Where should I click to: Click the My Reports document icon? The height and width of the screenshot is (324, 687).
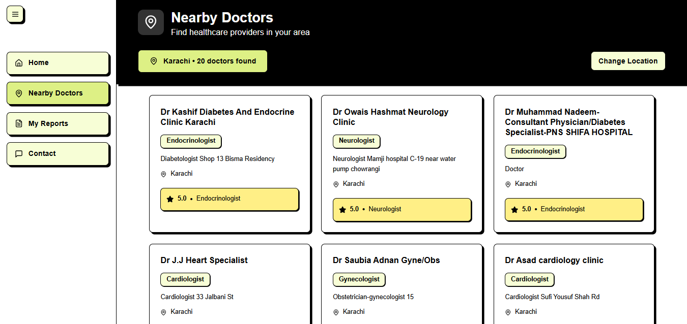(x=19, y=123)
